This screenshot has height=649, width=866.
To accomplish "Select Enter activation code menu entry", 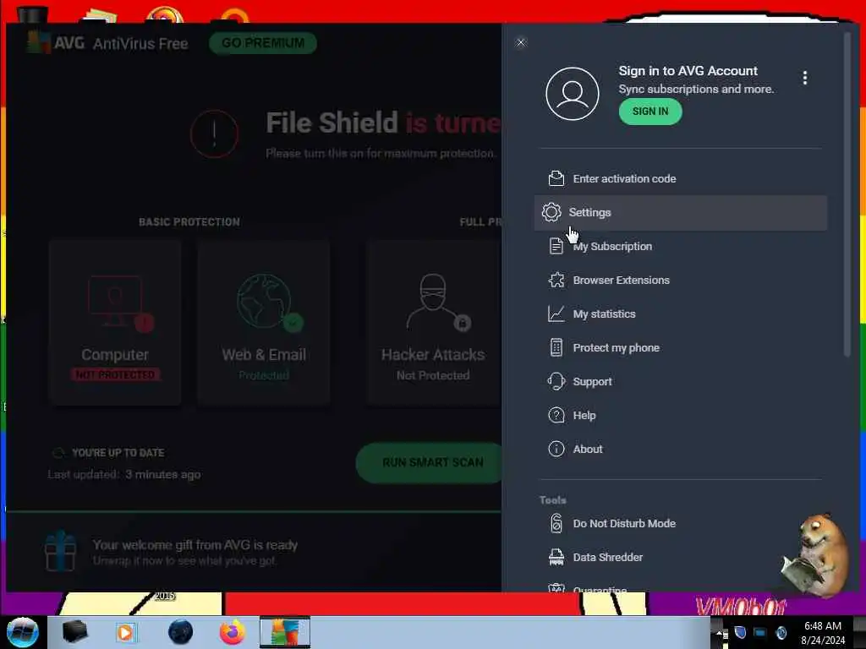I will pyautogui.click(x=681, y=179).
